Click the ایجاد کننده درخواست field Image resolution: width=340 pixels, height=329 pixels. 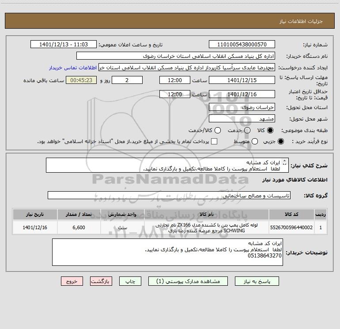point(187,67)
